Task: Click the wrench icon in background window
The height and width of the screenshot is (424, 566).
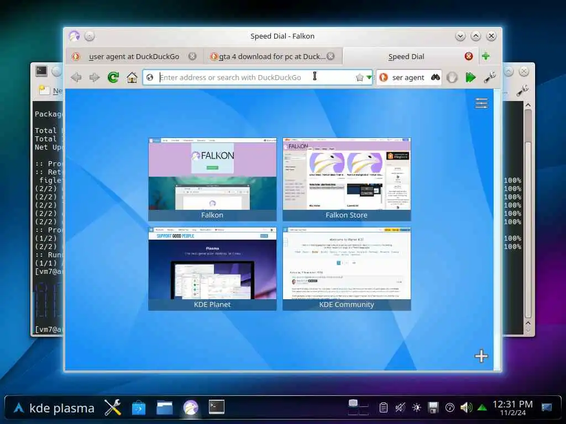Action: [522, 91]
